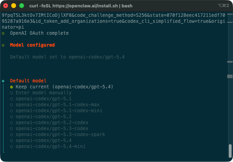Click the diamond beside OpenAI OAuth complete

[x=3, y=33]
